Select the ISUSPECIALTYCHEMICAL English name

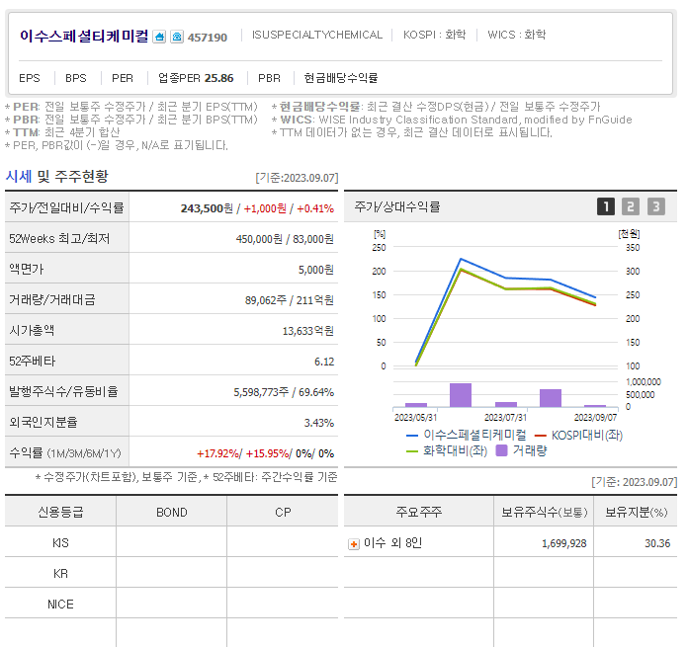pyautogui.click(x=317, y=35)
